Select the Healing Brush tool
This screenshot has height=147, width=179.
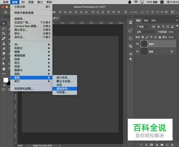point(4,38)
